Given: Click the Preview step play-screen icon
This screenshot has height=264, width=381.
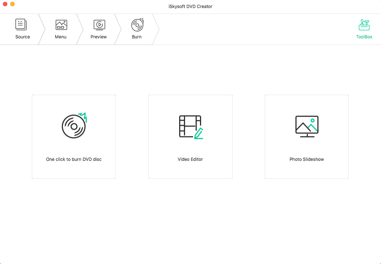Looking at the screenshot, I should (x=99, y=25).
